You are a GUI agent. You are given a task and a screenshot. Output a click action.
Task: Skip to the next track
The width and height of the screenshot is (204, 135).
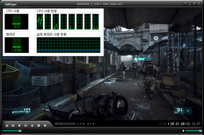(26, 125)
